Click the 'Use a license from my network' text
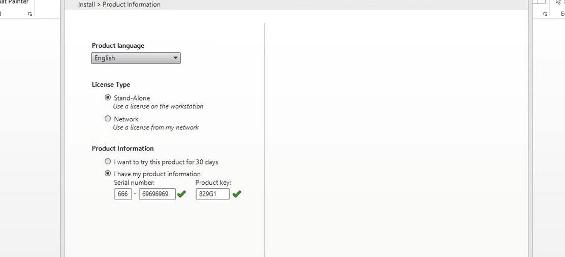 [155, 127]
